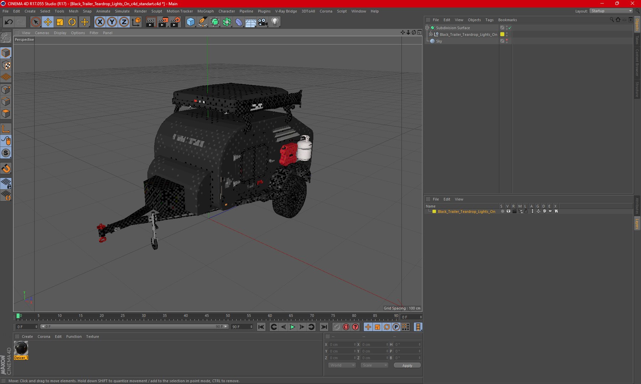Viewport: 641px width, 384px height.
Task: Open the Scale mode dropdown
Action: [x=374, y=365]
